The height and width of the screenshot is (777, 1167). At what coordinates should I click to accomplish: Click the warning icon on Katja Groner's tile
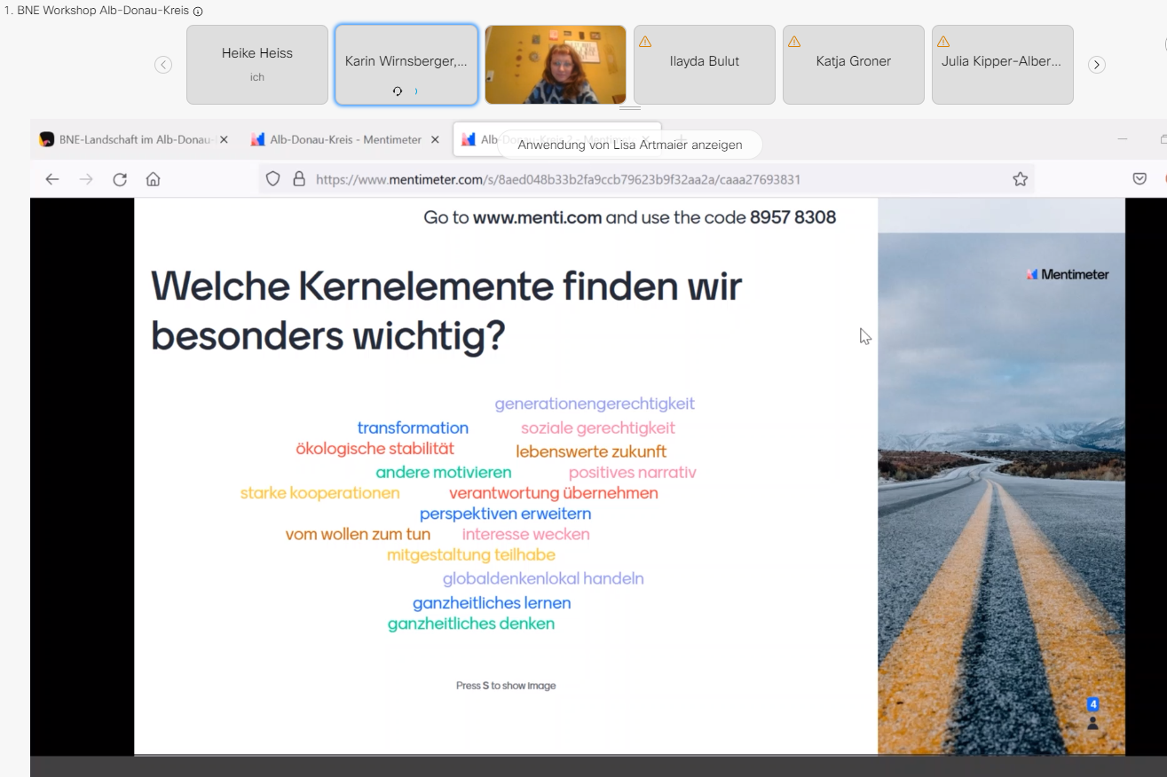point(794,42)
